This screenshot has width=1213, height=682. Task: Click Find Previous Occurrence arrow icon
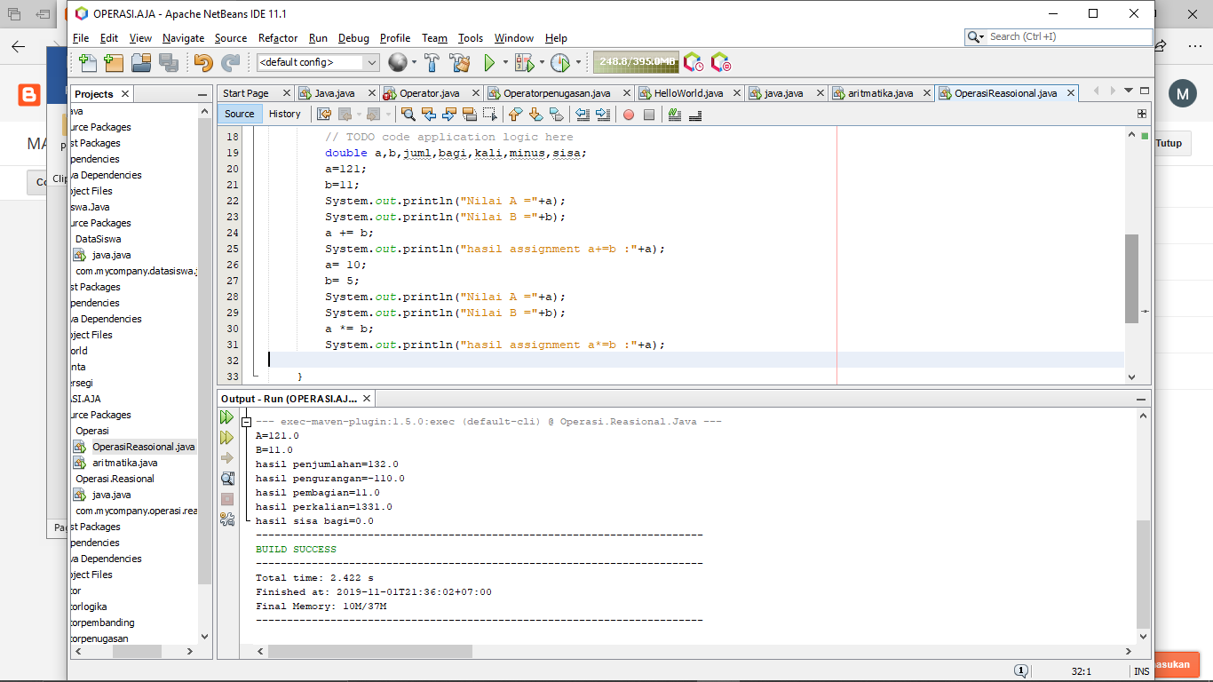tap(429, 114)
